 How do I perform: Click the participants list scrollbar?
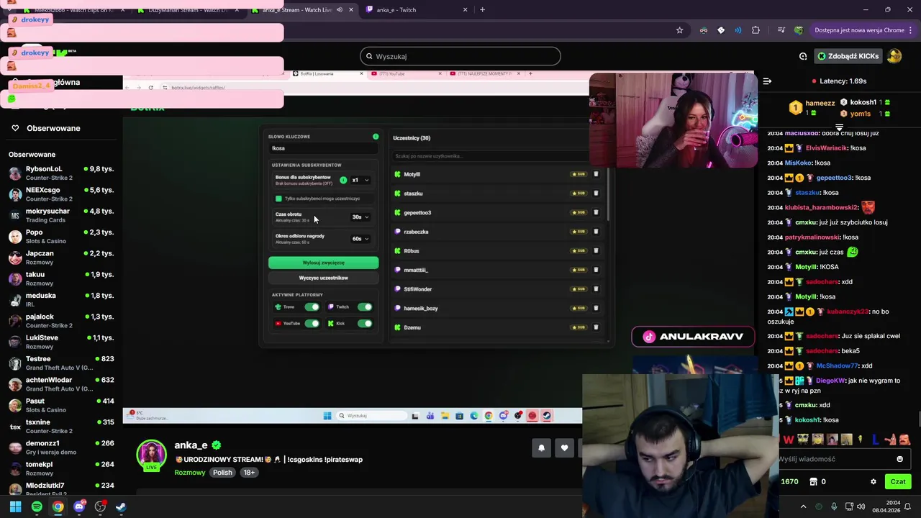609,194
